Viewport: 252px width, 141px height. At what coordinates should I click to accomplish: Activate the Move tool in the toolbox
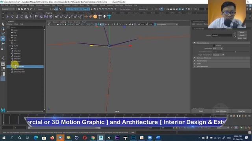(3, 38)
